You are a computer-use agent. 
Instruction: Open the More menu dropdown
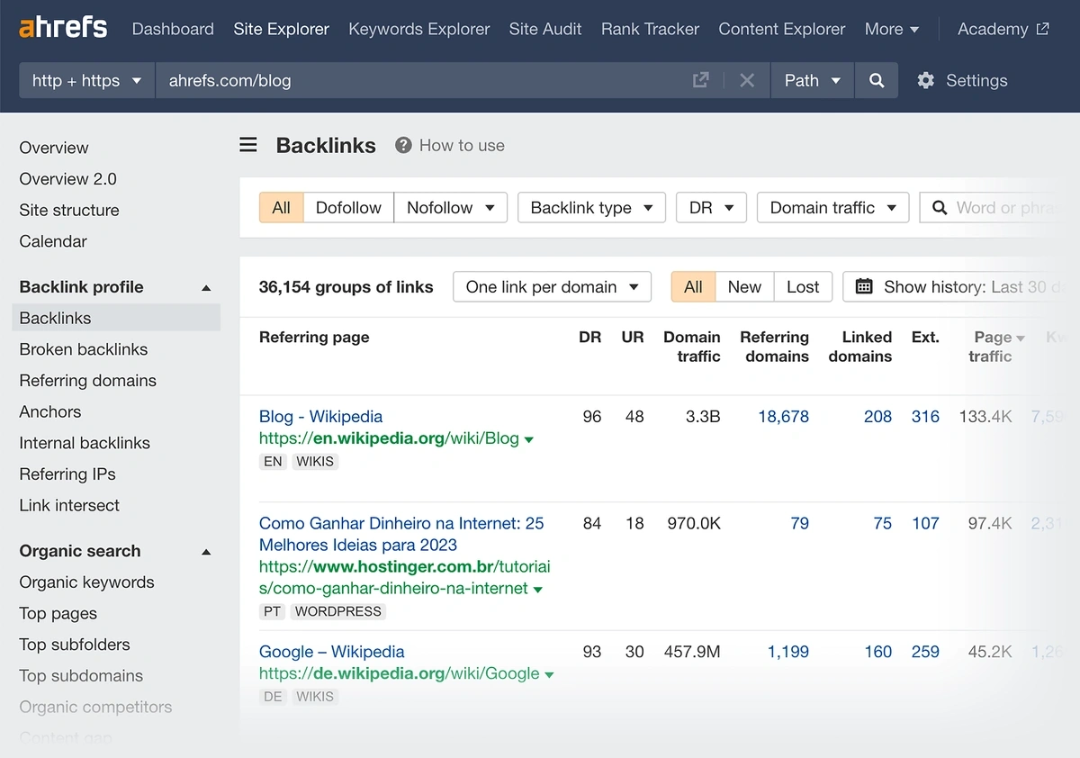892,29
